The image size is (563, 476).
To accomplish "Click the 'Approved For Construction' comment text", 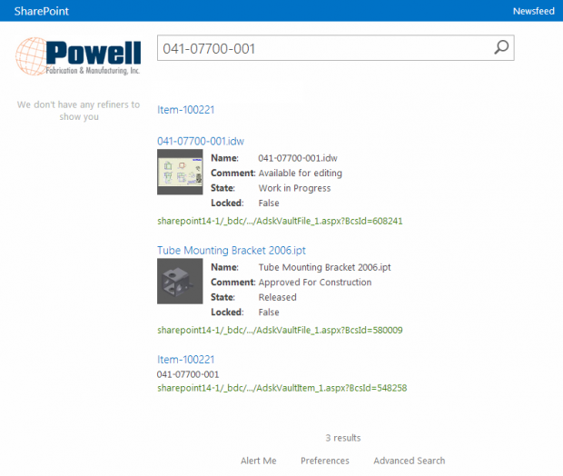I will coord(314,283).
